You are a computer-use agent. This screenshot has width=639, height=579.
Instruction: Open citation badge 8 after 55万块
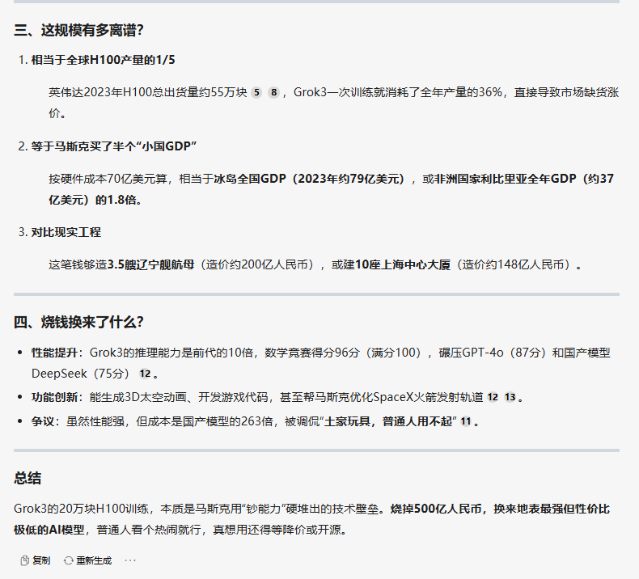274,92
